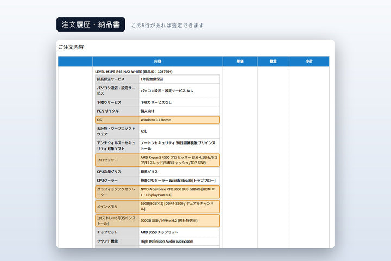Click the アンチウィルス・セキュリティ対策ソフト label
Image resolution: width=391 pixels, height=261 pixels.
pyautogui.click(x=116, y=146)
